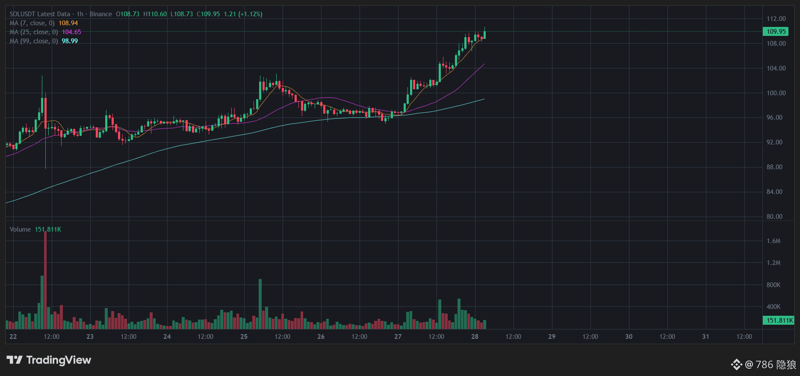Click date label 27 on time axis
800x376 pixels.
click(398, 337)
